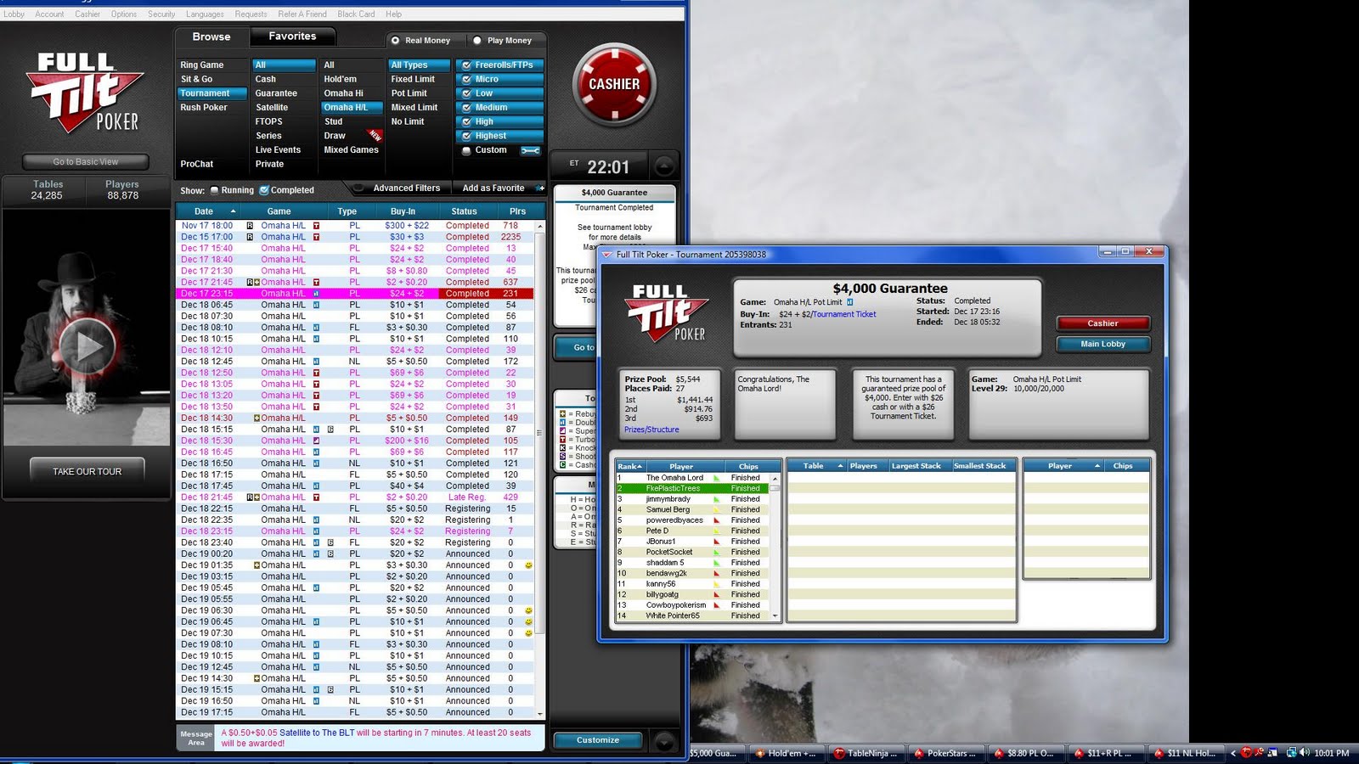Open the network icon in system tray
Viewport: 1359px width, 764px height.
coord(1291,753)
